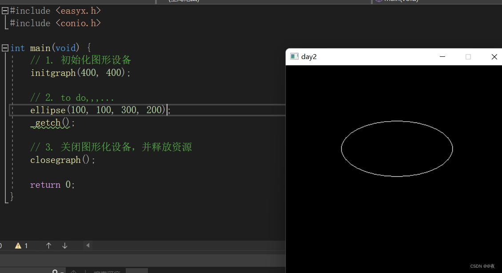
Task: Click the person icon in the bottom panel
Action: click(x=55, y=271)
